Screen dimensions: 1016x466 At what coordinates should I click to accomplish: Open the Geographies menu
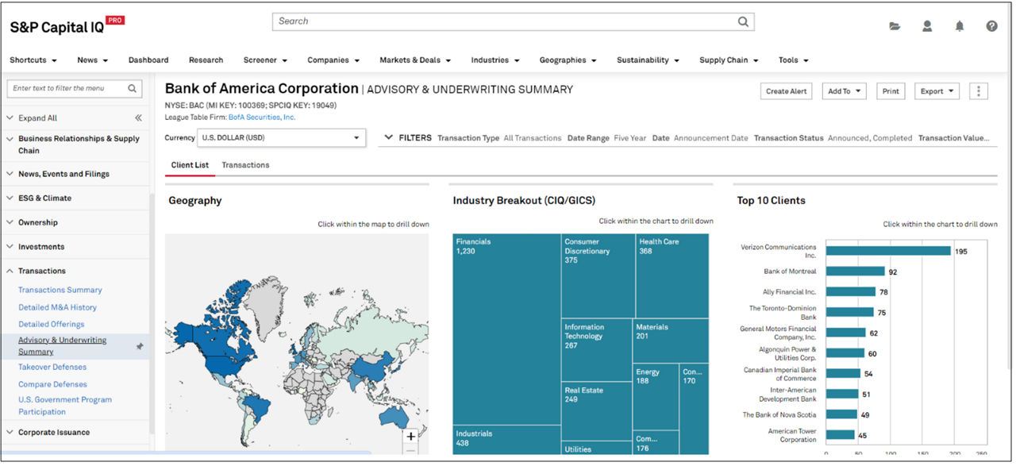(x=568, y=60)
